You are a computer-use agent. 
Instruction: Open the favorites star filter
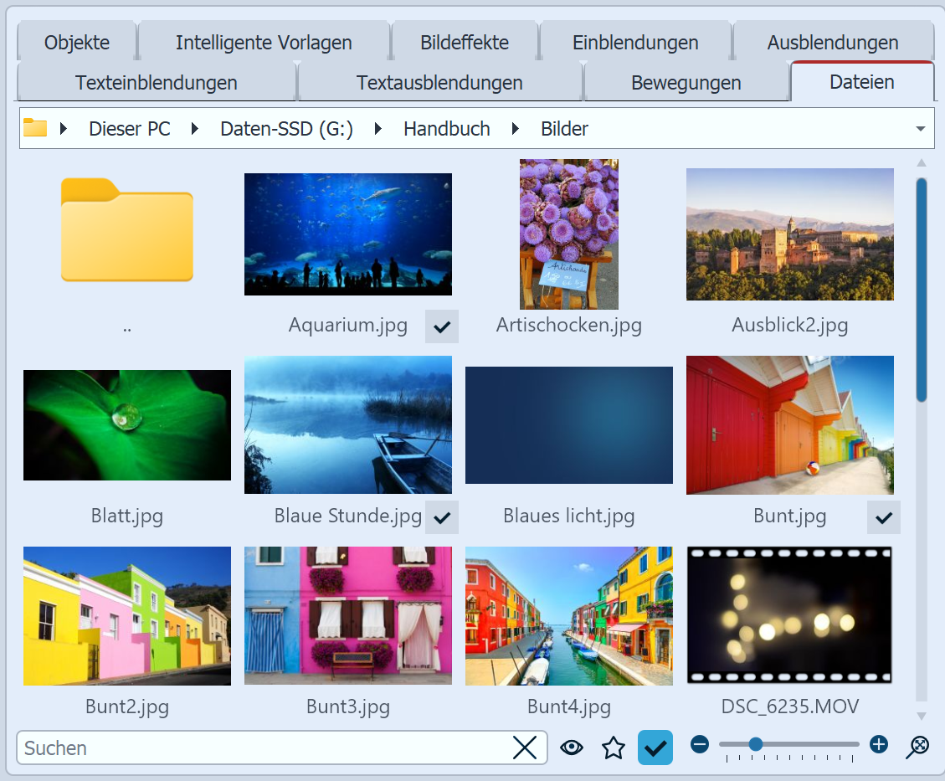[613, 748]
